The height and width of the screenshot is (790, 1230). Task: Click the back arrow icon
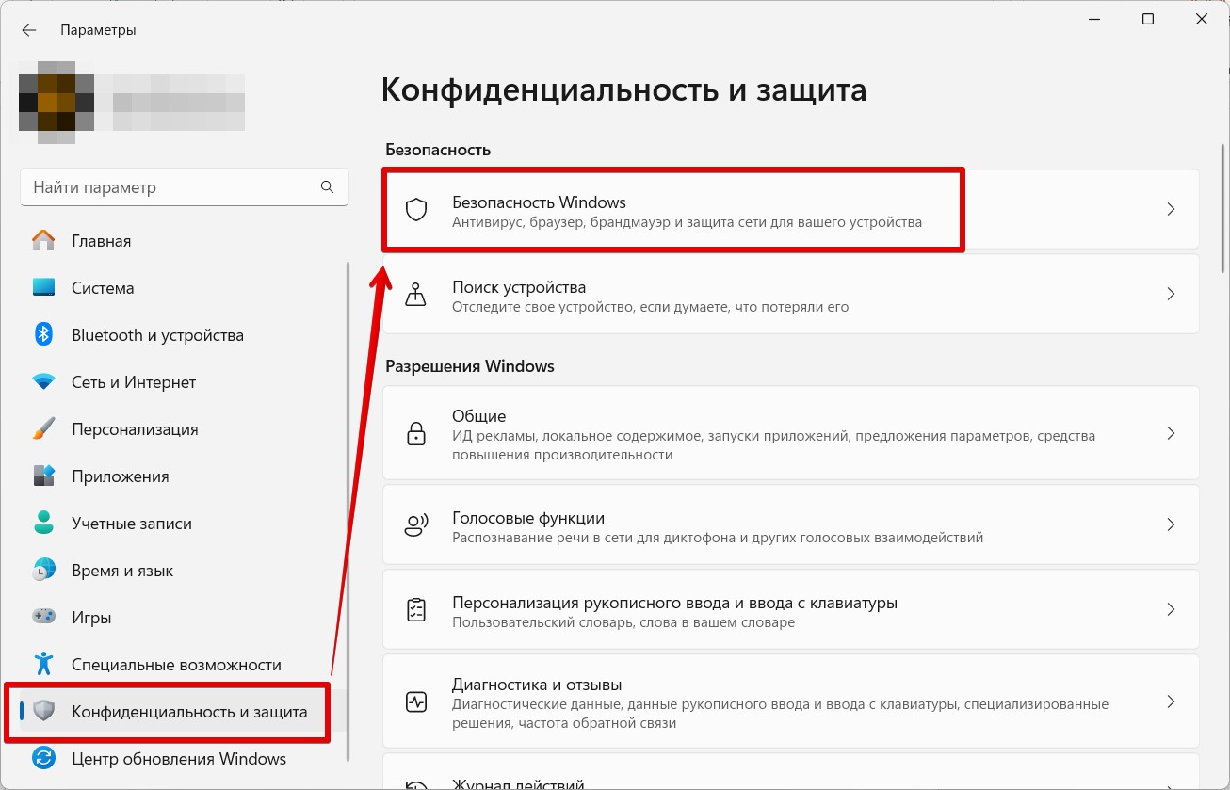point(29,30)
